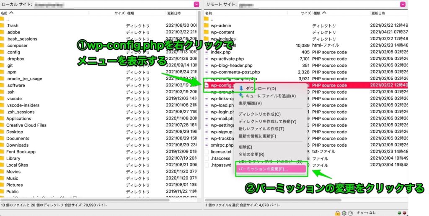The height and width of the screenshot is (216, 429).
Task: Click the green activity indicator light
Action: [399, 213]
